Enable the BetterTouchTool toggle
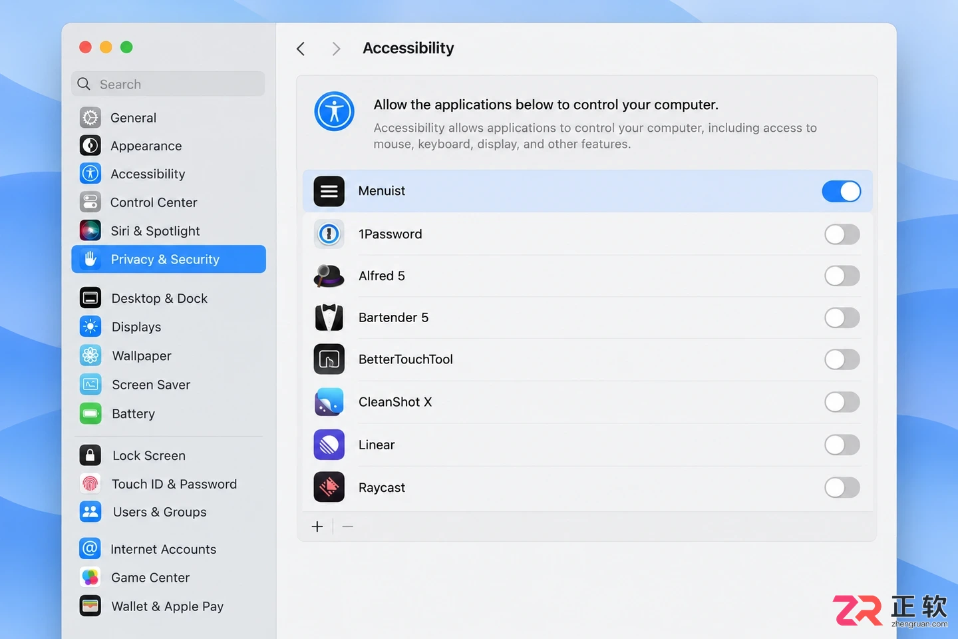Image resolution: width=958 pixels, height=639 pixels. click(842, 359)
